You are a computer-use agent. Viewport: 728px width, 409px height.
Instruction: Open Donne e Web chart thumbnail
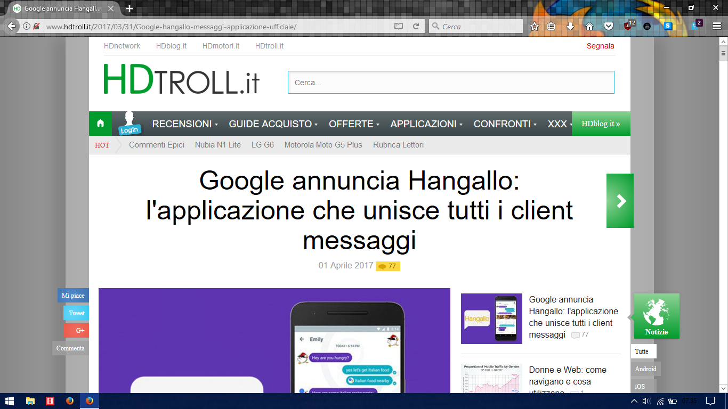[x=491, y=378]
